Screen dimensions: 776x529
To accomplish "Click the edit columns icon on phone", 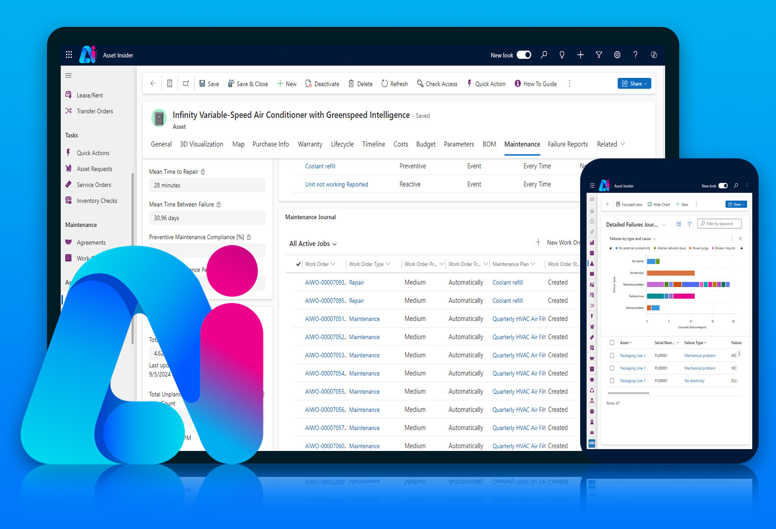I will (x=679, y=224).
